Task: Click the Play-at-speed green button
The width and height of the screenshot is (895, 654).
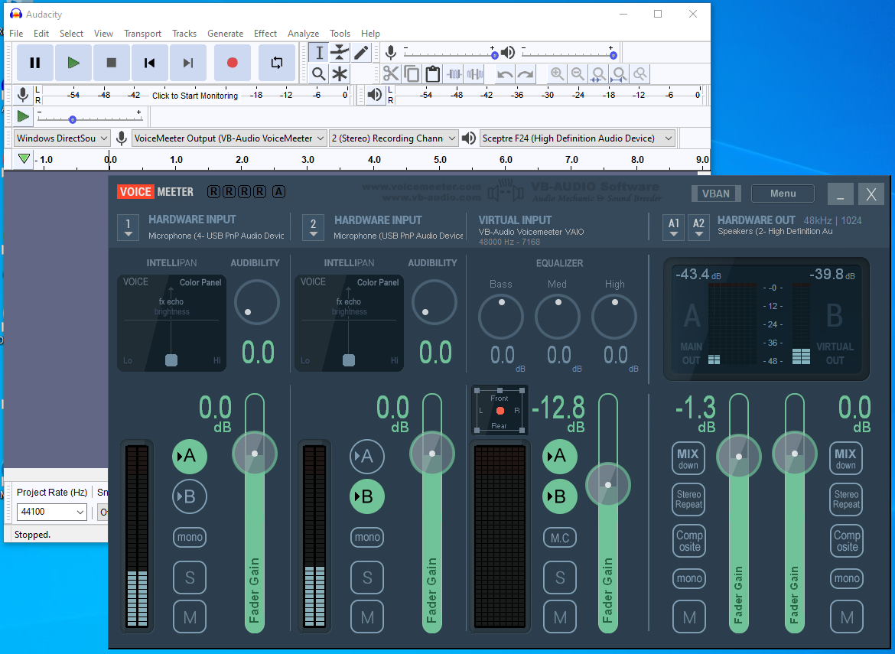Action: click(x=23, y=116)
